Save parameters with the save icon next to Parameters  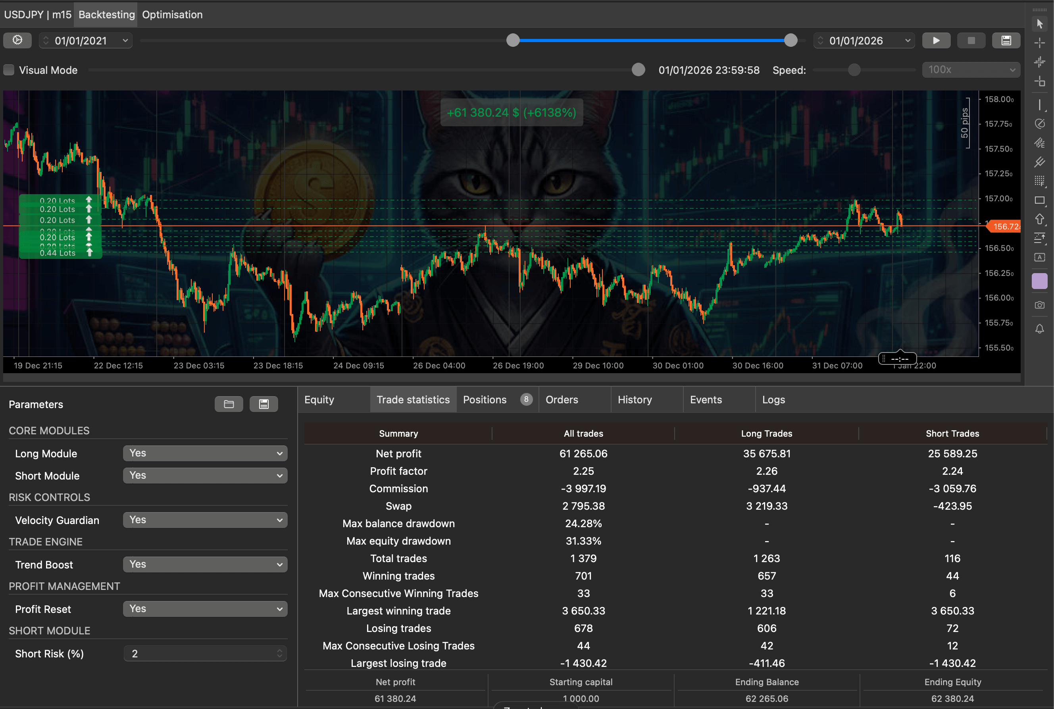[x=263, y=404]
